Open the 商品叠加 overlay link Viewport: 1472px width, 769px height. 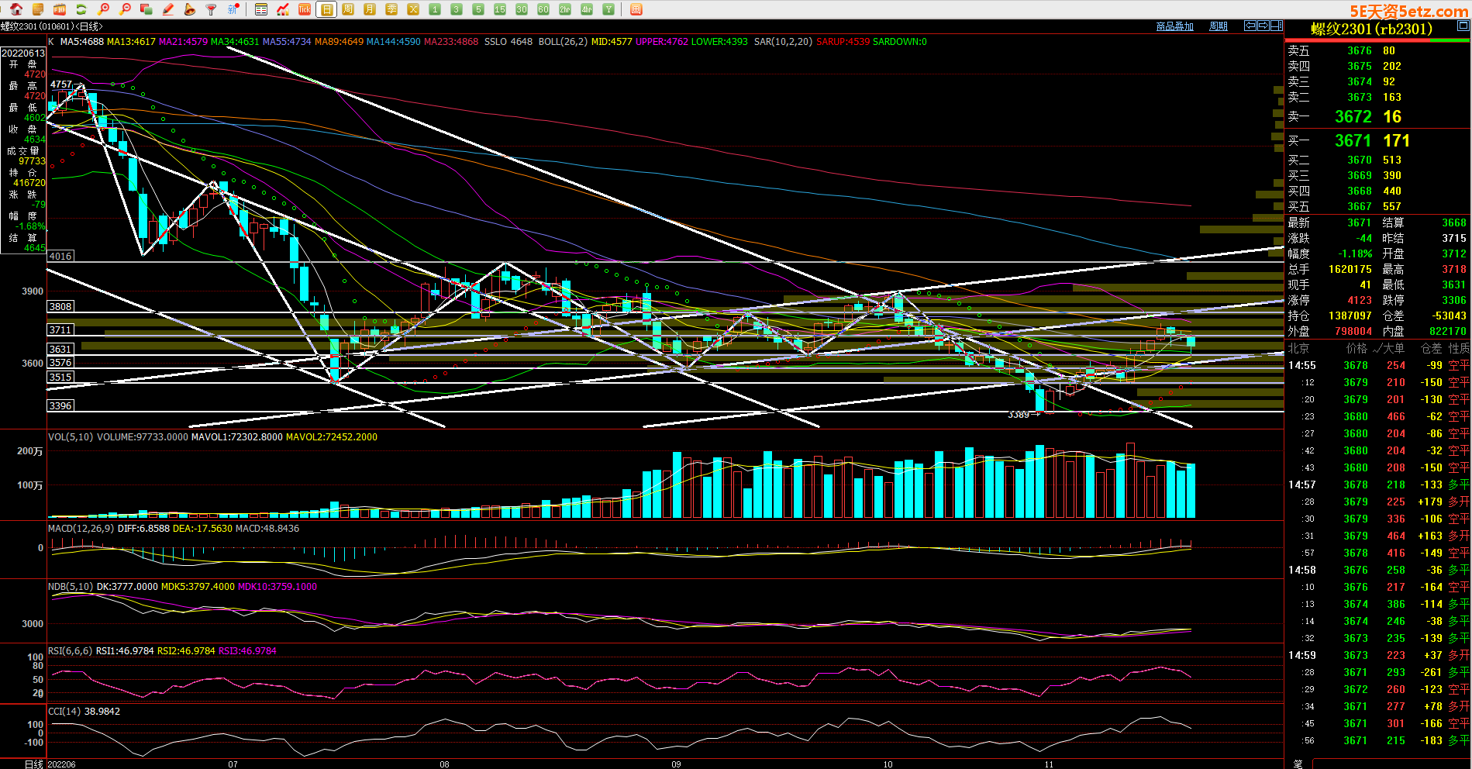(1174, 26)
